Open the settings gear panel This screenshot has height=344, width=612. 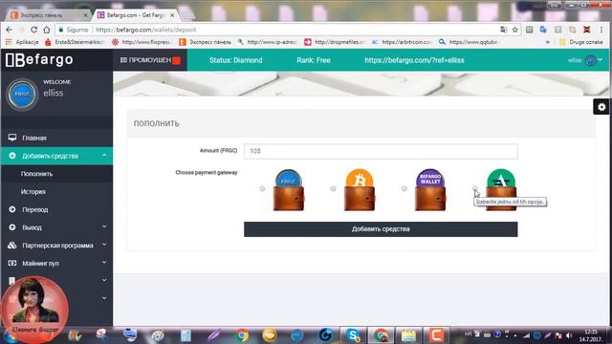click(x=601, y=107)
